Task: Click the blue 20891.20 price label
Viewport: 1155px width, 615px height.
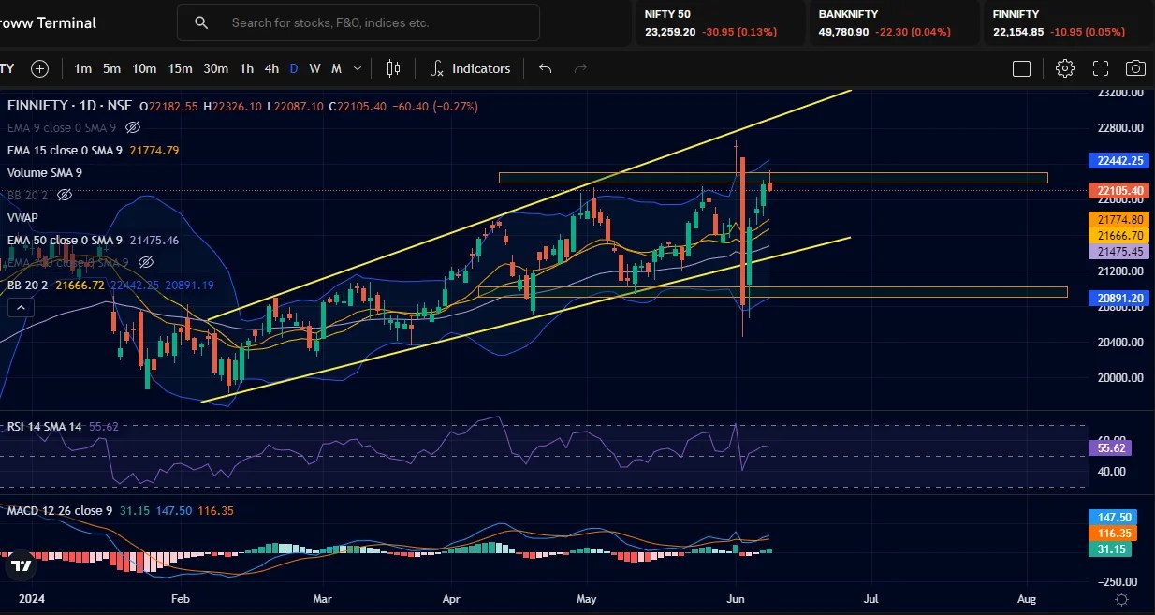Action: [x=1117, y=298]
